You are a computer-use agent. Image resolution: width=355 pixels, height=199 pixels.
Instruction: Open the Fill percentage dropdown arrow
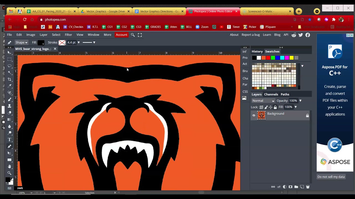click(295, 107)
